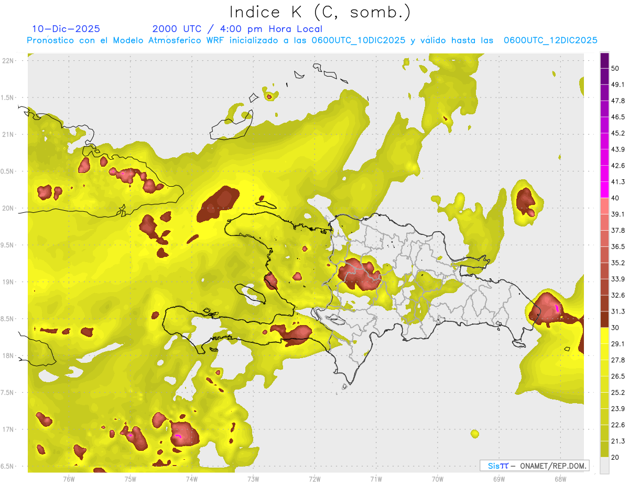Click the '74W' longitude label

[x=192, y=479]
